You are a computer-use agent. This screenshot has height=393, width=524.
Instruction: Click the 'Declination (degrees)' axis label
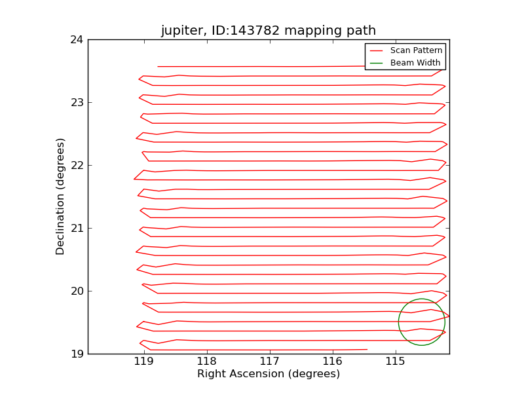[x=60, y=196]
